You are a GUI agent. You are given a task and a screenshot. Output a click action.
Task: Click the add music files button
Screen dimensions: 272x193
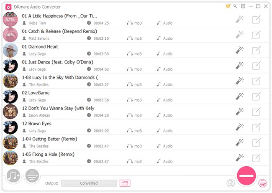tap(13, 176)
